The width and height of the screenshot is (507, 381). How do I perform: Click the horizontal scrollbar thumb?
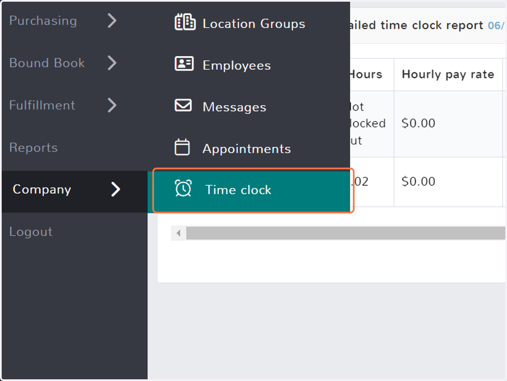point(346,233)
